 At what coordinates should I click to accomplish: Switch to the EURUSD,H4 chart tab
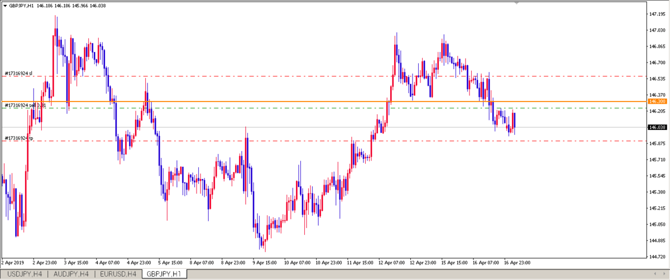(x=117, y=274)
